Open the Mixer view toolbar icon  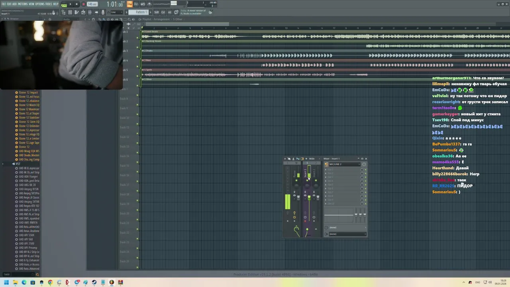pos(90,12)
